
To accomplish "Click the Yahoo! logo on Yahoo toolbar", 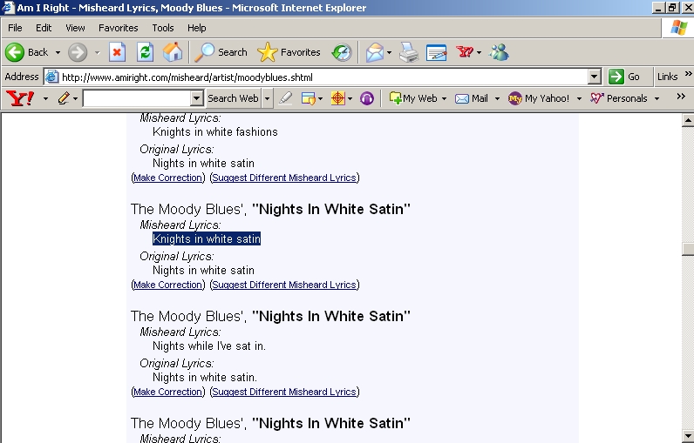I will [20, 98].
